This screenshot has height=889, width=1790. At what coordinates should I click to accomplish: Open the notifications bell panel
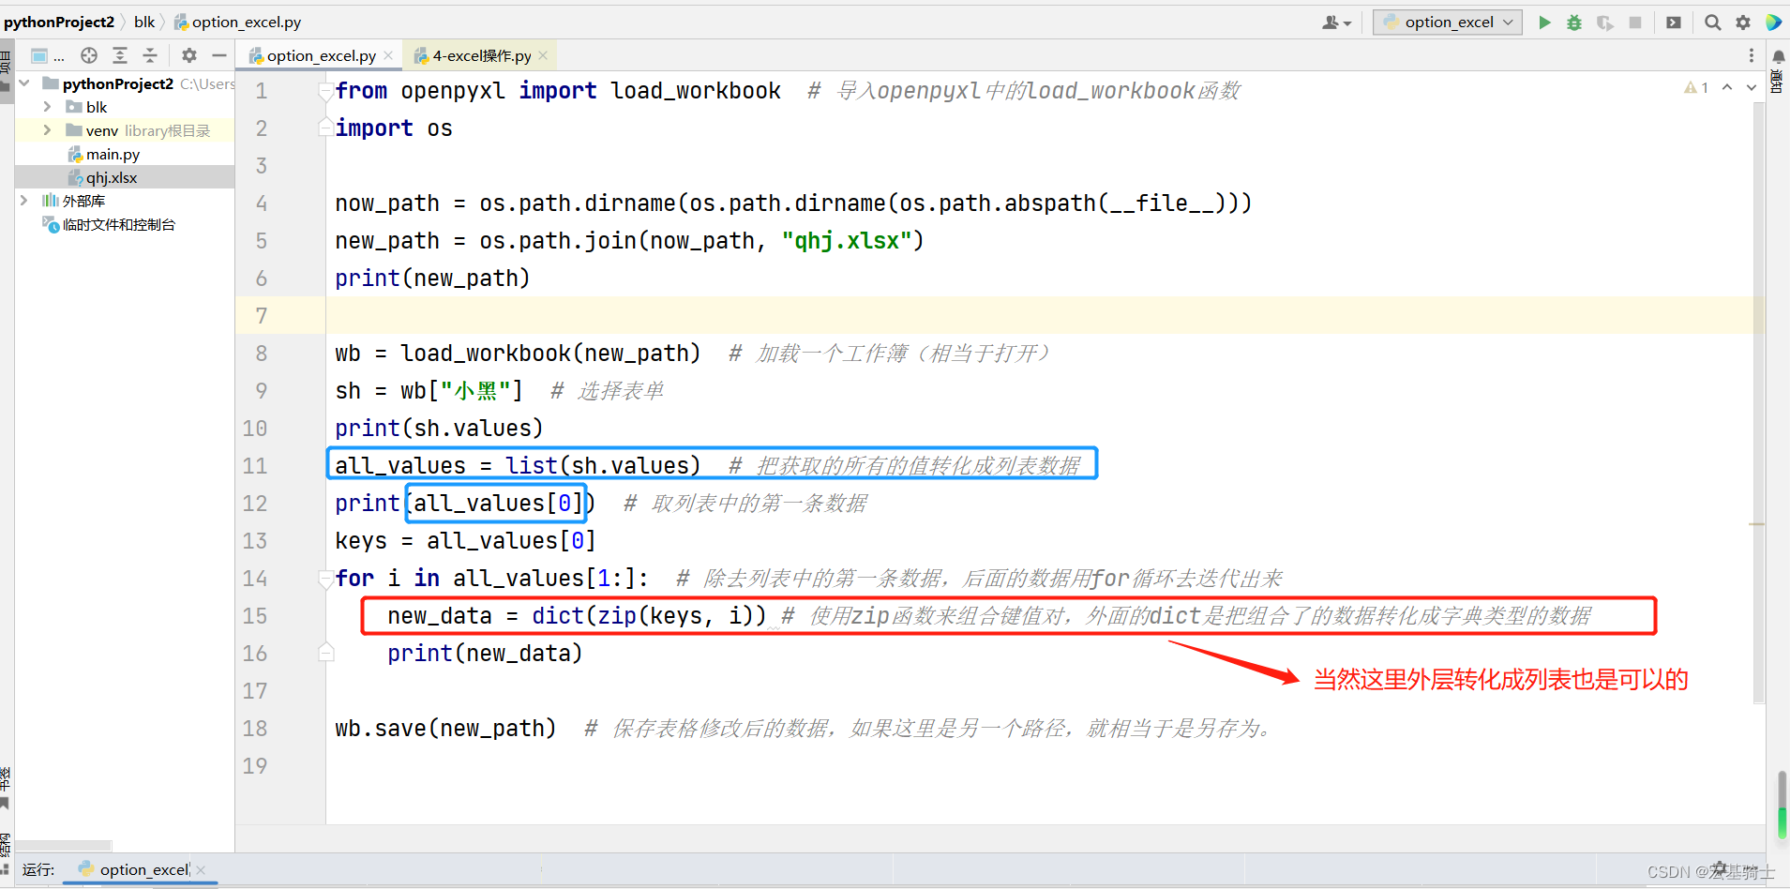1779,56
